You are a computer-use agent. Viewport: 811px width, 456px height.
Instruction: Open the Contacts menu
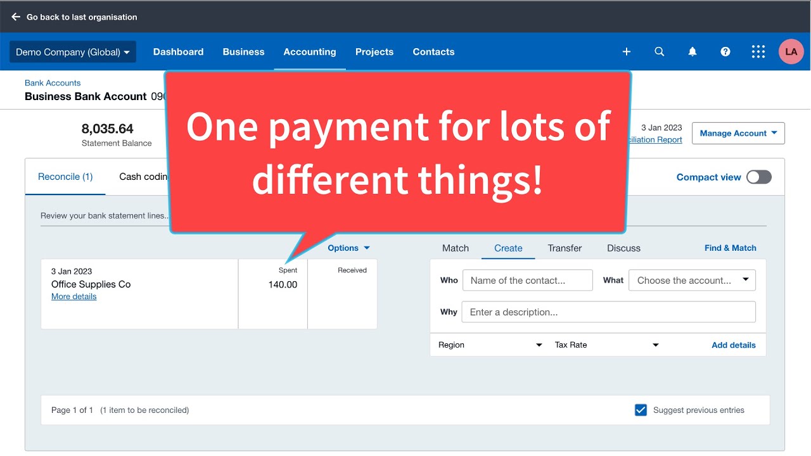pos(433,52)
